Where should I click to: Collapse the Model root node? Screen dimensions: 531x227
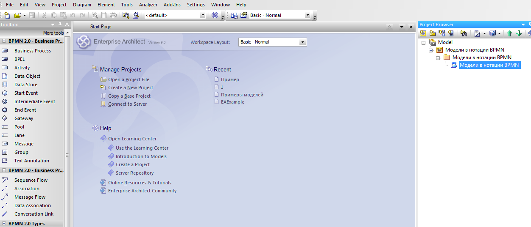pyautogui.click(x=423, y=42)
